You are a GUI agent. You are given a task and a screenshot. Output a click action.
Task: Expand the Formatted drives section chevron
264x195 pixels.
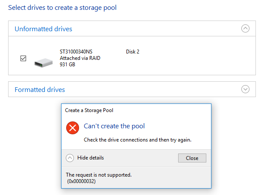245,89
